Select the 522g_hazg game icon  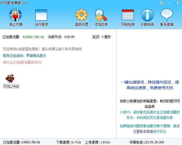pos(10,78)
